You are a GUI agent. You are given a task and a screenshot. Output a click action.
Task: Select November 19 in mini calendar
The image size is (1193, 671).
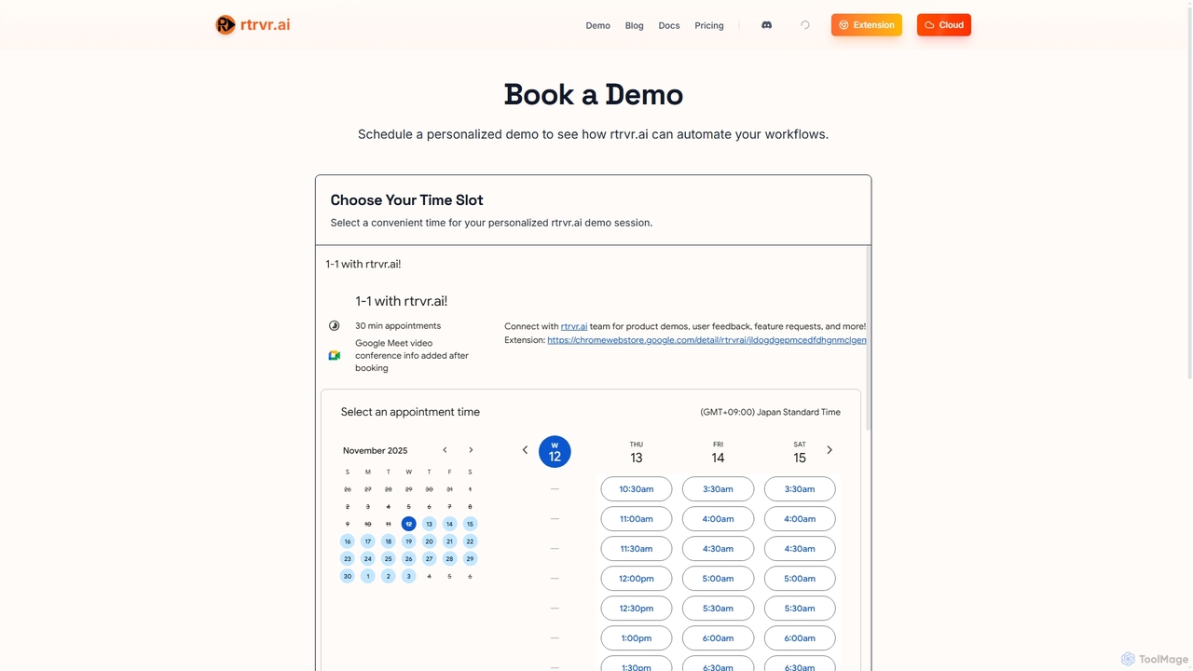point(408,541)
